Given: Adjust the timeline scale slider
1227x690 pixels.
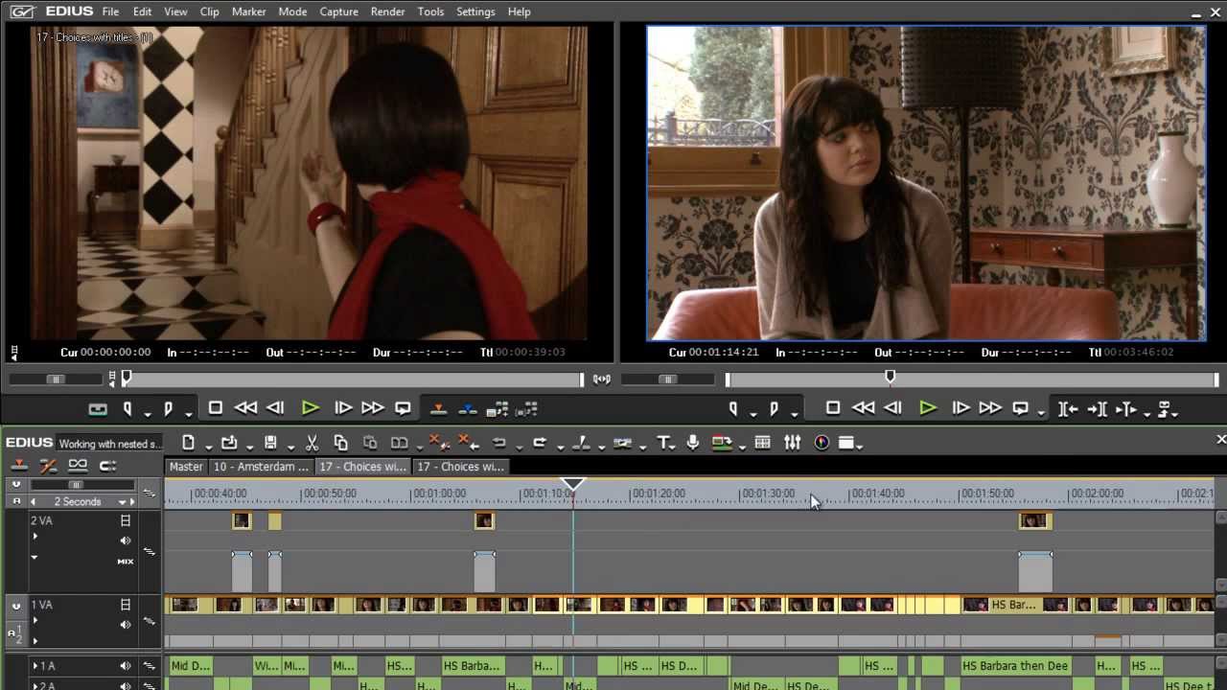Looking at the screenshot, I should point(76,486).
